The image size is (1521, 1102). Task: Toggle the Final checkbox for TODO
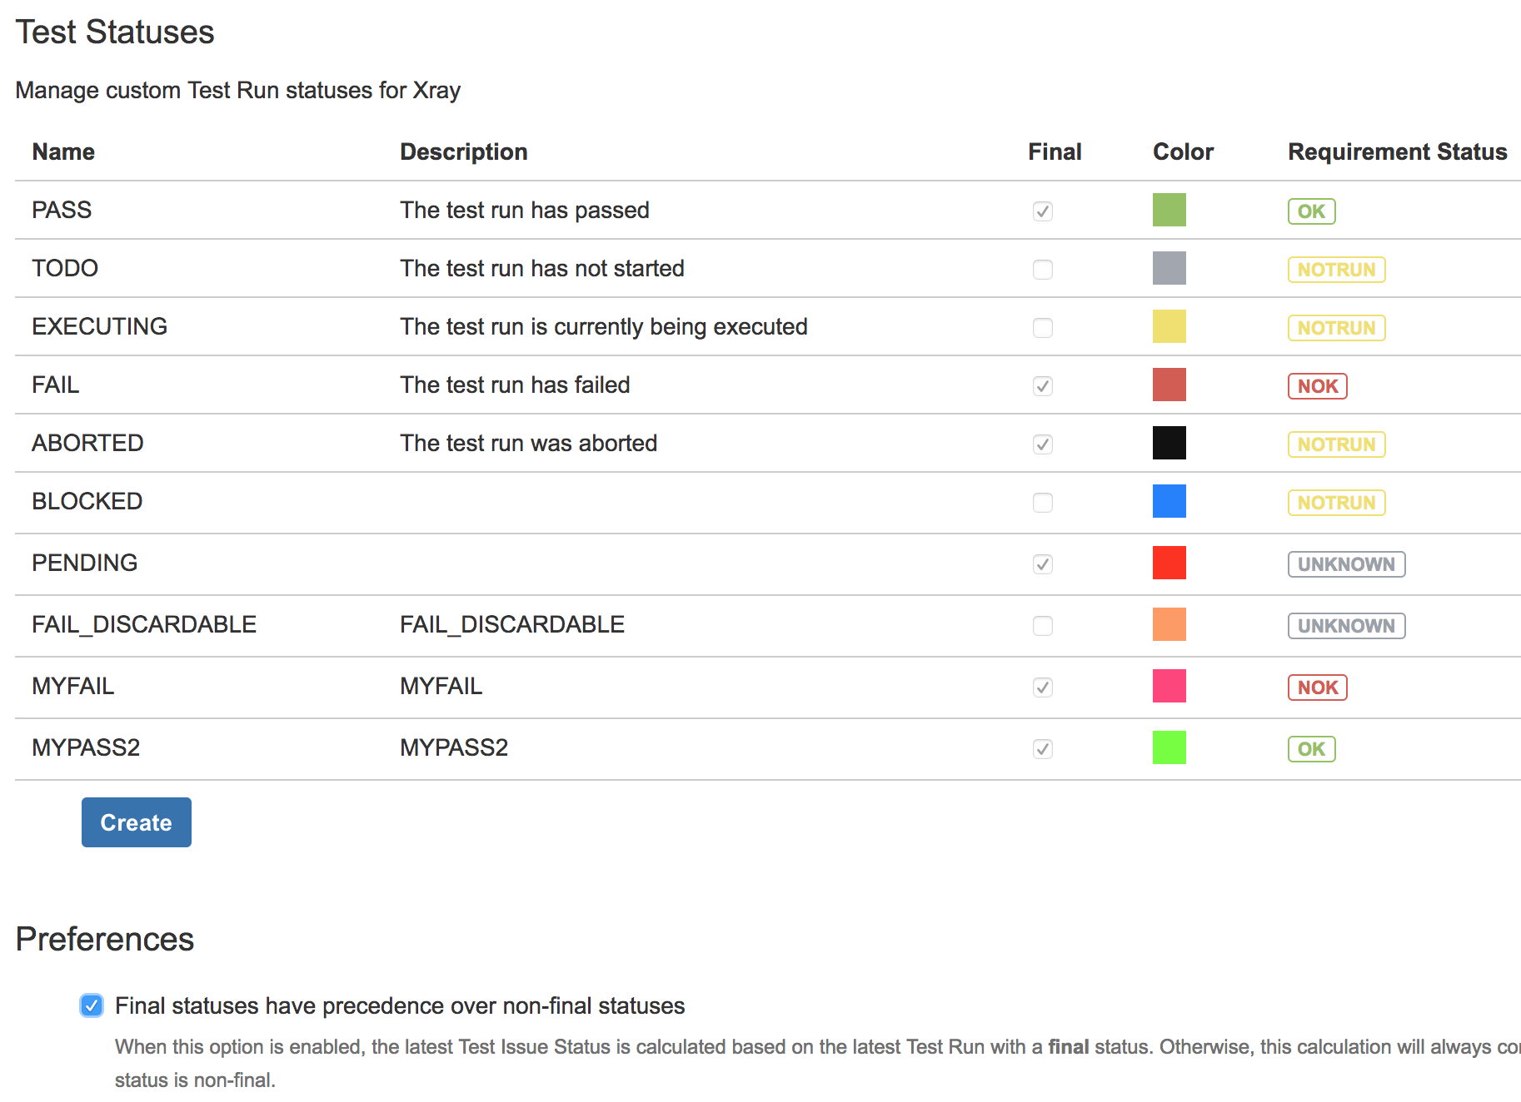pyautogui.click(x=1043, y=270)
